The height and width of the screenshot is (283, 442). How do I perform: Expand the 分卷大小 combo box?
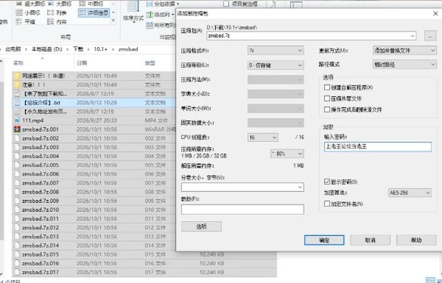243,187
